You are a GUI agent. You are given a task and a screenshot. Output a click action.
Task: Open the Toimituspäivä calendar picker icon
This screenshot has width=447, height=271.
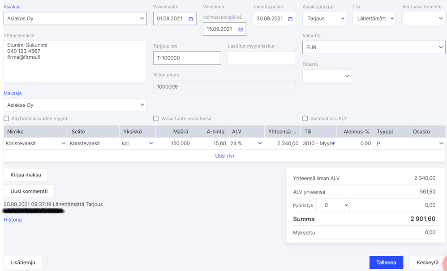tap(290, 19)
